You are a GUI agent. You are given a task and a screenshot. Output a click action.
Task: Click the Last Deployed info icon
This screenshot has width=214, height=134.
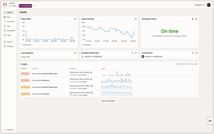point(75,53)
